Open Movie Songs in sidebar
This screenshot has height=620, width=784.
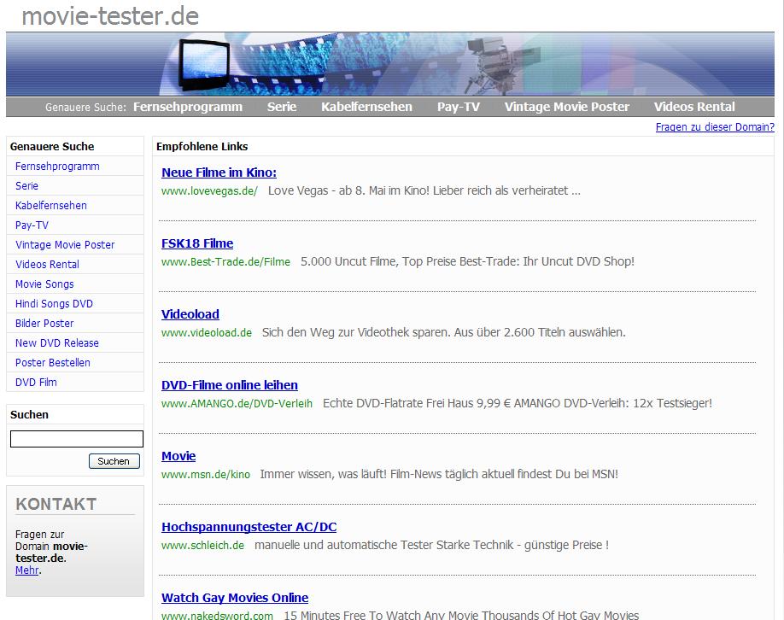44,284
